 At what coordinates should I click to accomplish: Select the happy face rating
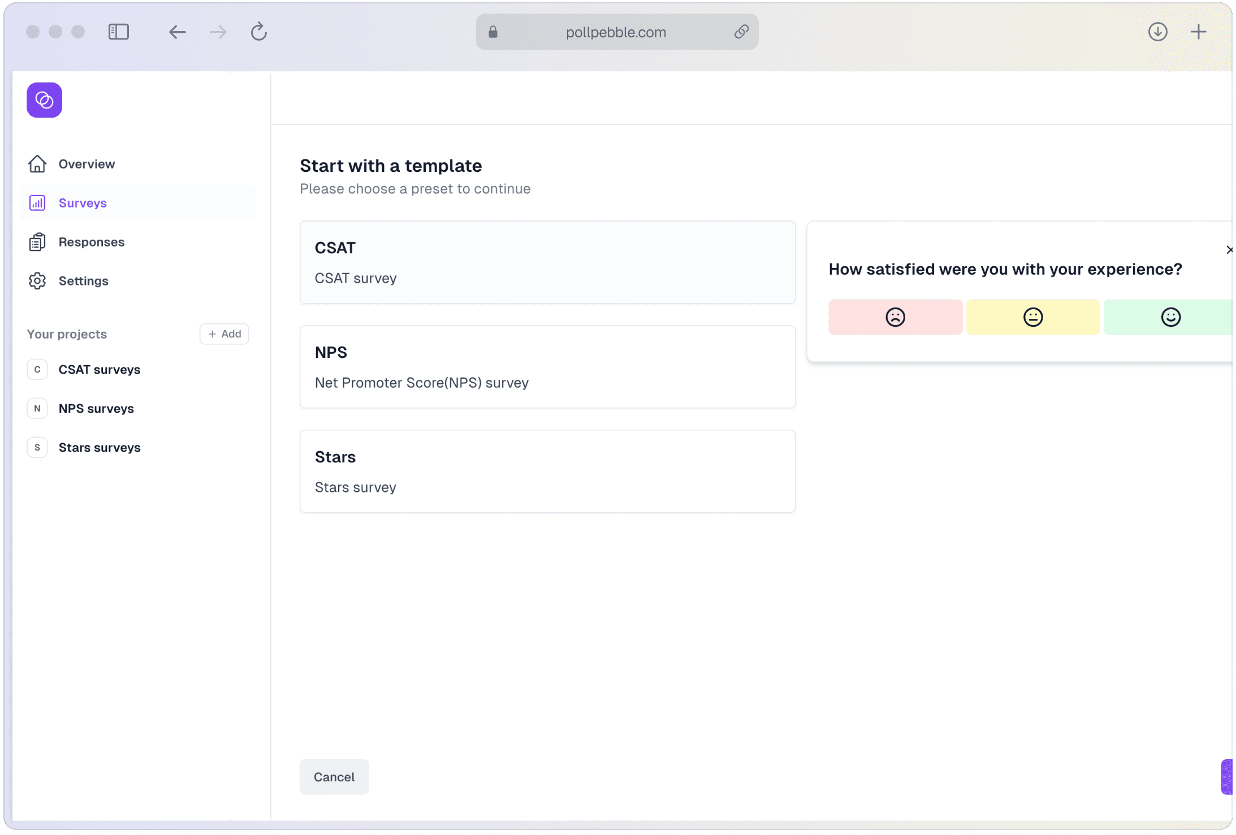coord(1170,317)
